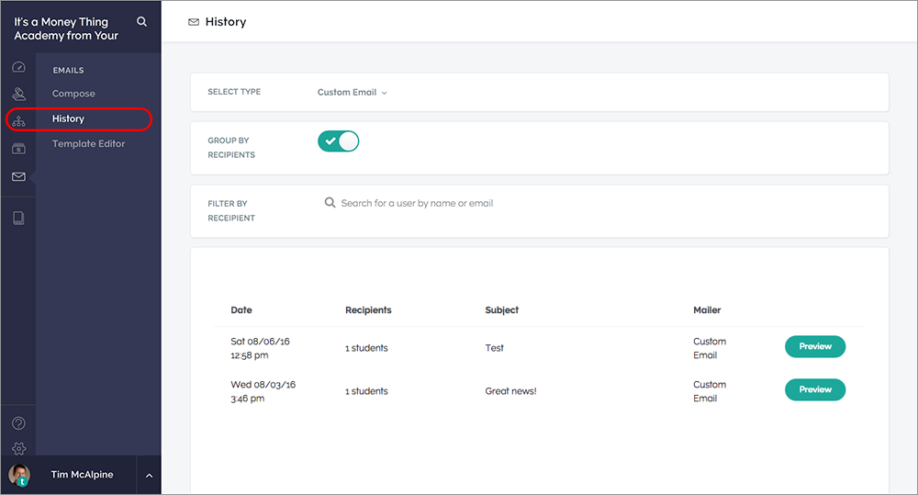The width and height of the screenshot is (918, 495).
Task: Click the search magnifier icon in sidebar header
Action: 141,22
